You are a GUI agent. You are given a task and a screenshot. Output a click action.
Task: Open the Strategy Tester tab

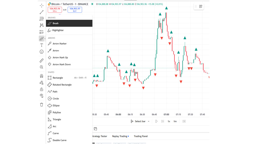tap(100, 136)
